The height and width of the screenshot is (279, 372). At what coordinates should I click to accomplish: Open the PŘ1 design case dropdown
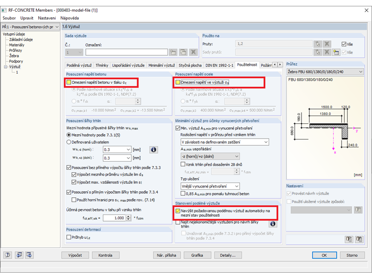pos(57,27)
